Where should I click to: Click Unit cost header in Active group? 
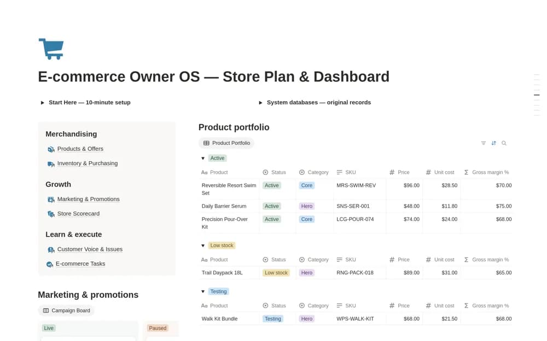(x=440, y=172)
